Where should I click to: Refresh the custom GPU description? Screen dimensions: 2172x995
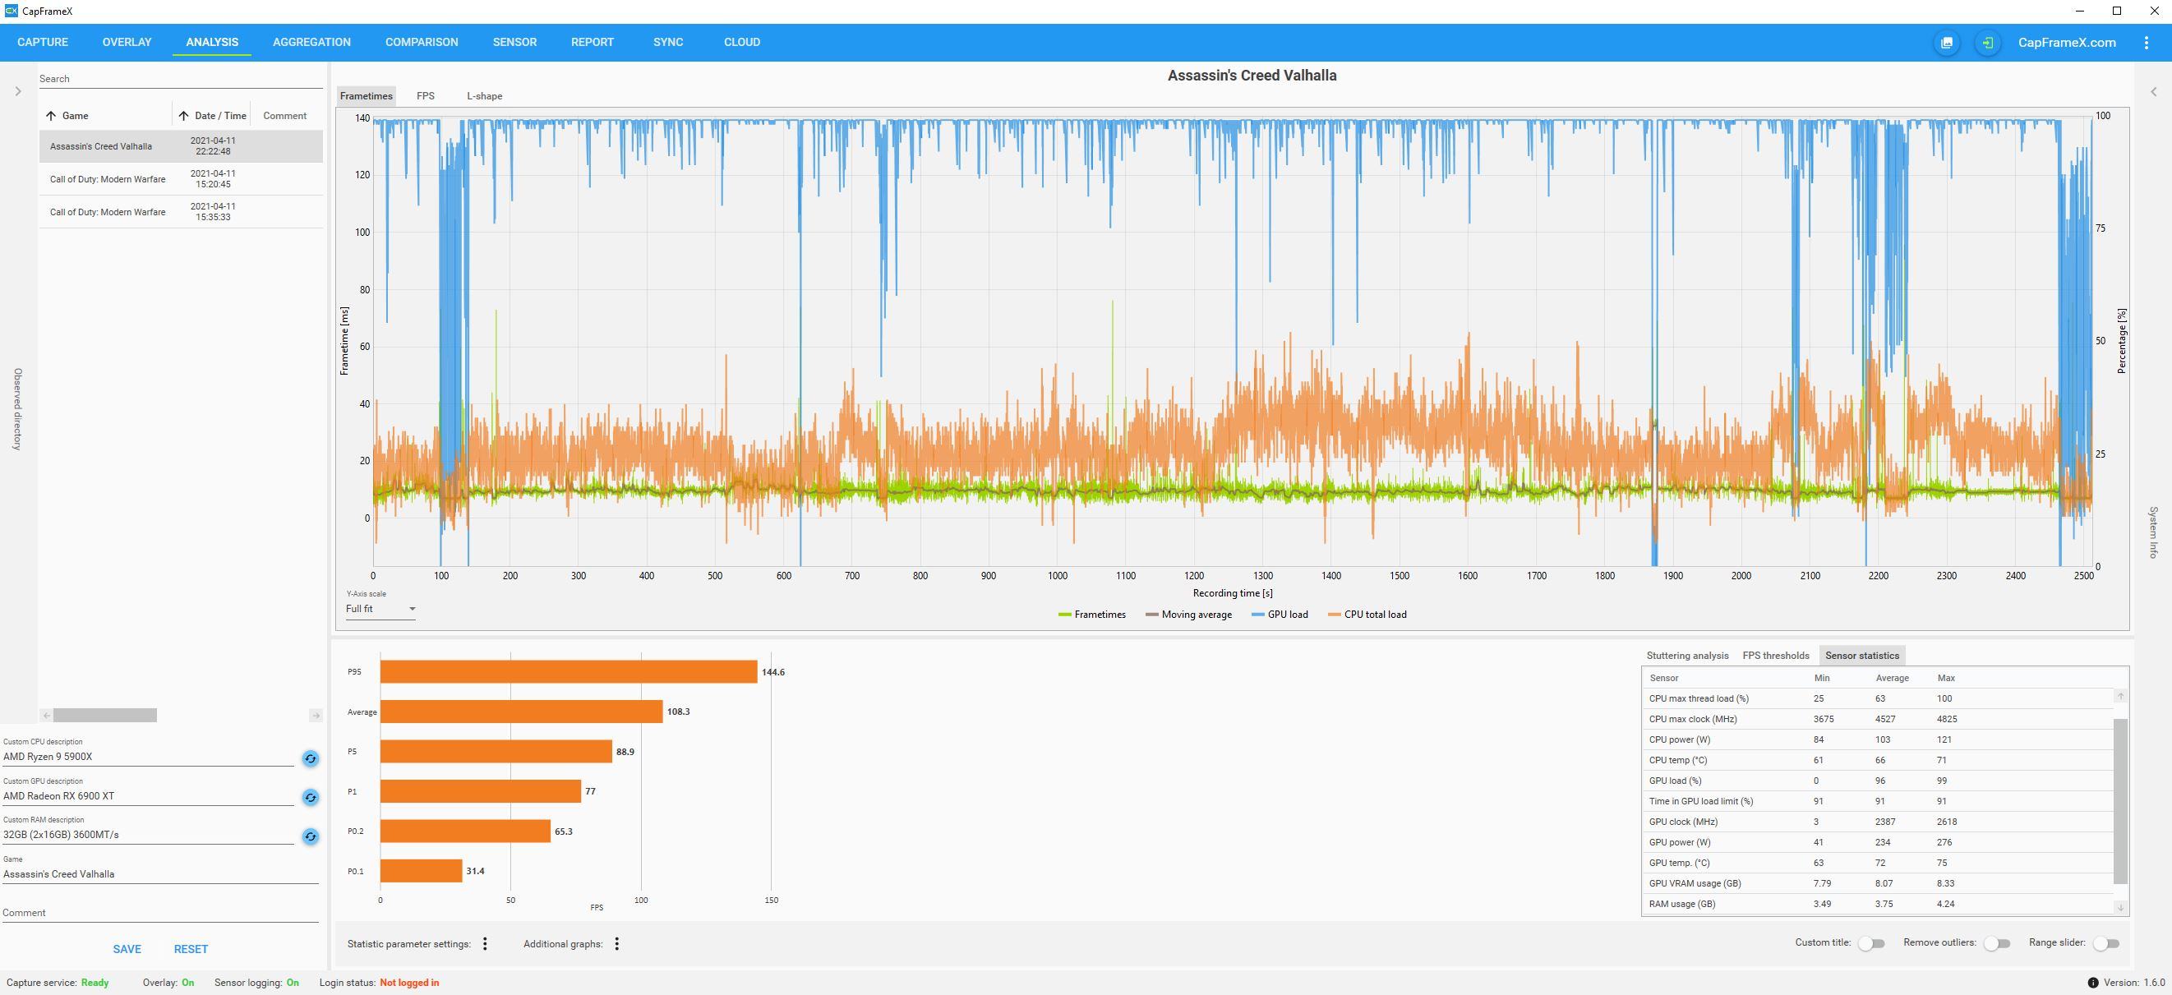[311, 797]
